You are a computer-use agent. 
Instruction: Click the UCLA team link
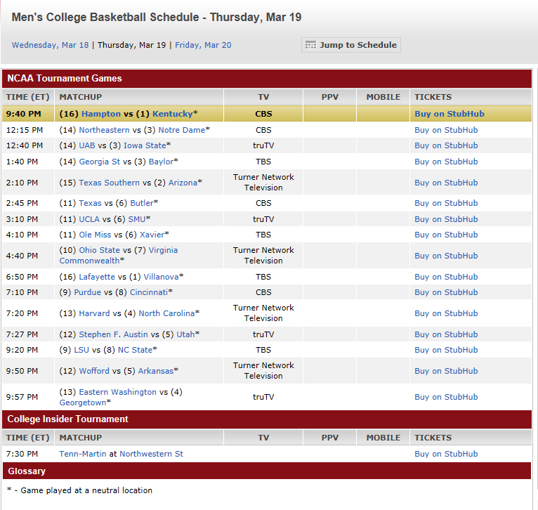89,219
